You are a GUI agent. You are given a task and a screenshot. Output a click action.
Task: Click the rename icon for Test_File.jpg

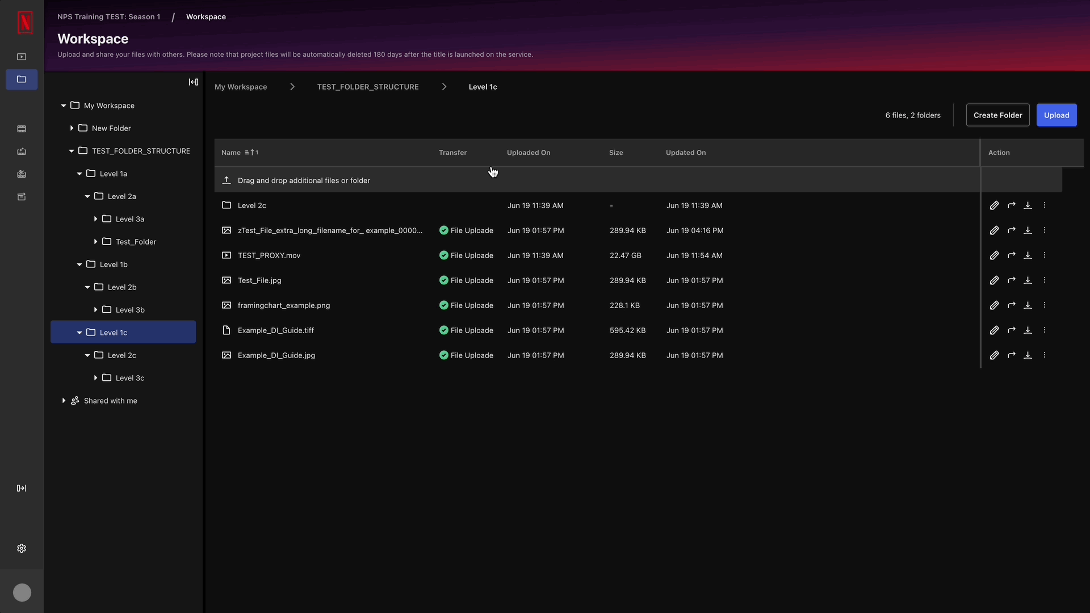tap(993, 280)
